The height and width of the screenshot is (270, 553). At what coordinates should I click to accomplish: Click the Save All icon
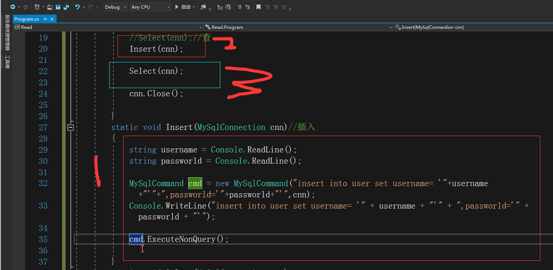(66, 7)
